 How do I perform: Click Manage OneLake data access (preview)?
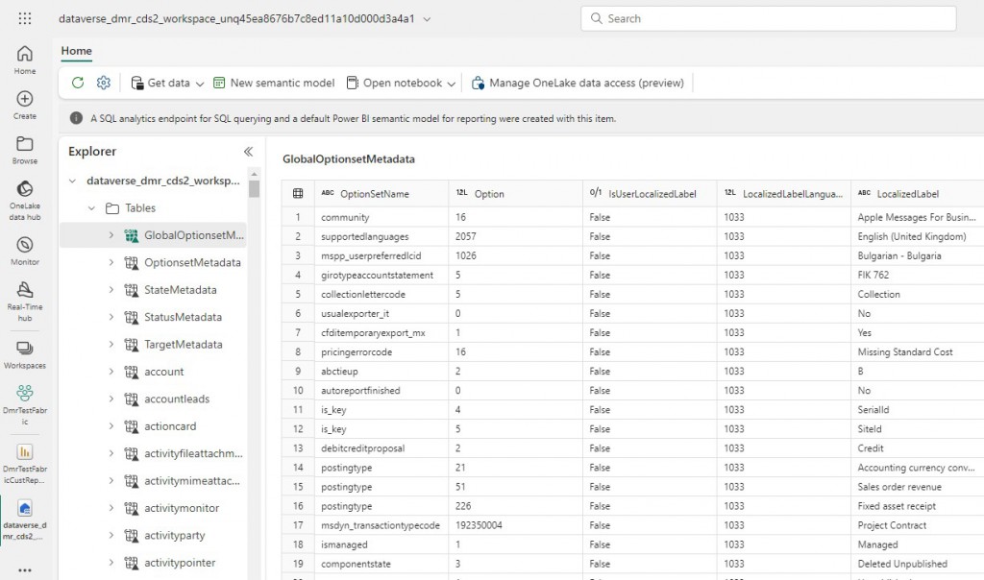[578, 83]
